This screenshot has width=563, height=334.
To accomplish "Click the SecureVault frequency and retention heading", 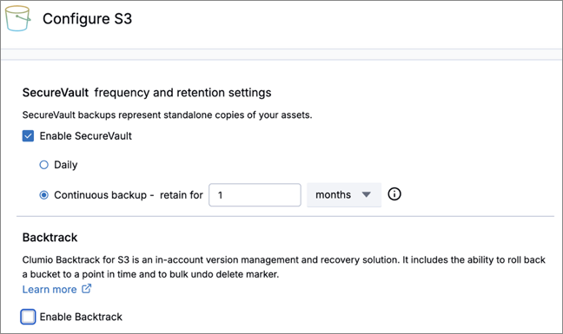I will tap(147, 93).
